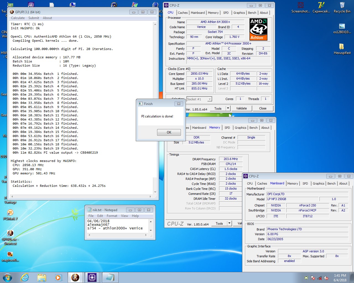Open the Calculate menu in GPUPI
The width and height of the screenshot is (354, 283).
pos(18,18)
